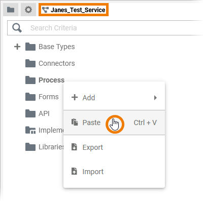Select the Connectors folder
This screenshot has width=204, height=201.
pos(57,63)
